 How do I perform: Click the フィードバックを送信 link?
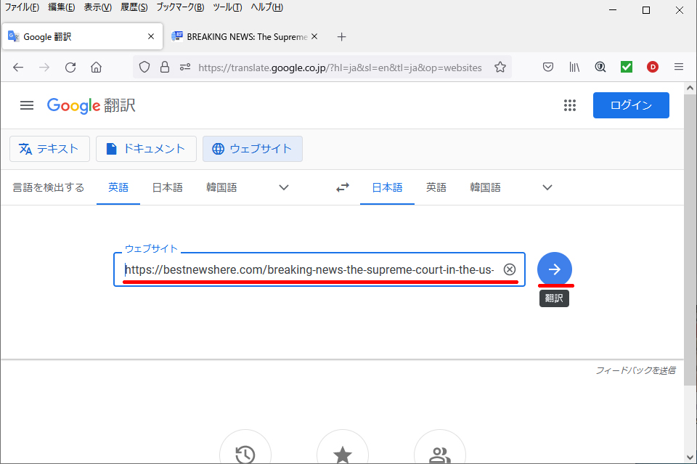coord(636,370)
